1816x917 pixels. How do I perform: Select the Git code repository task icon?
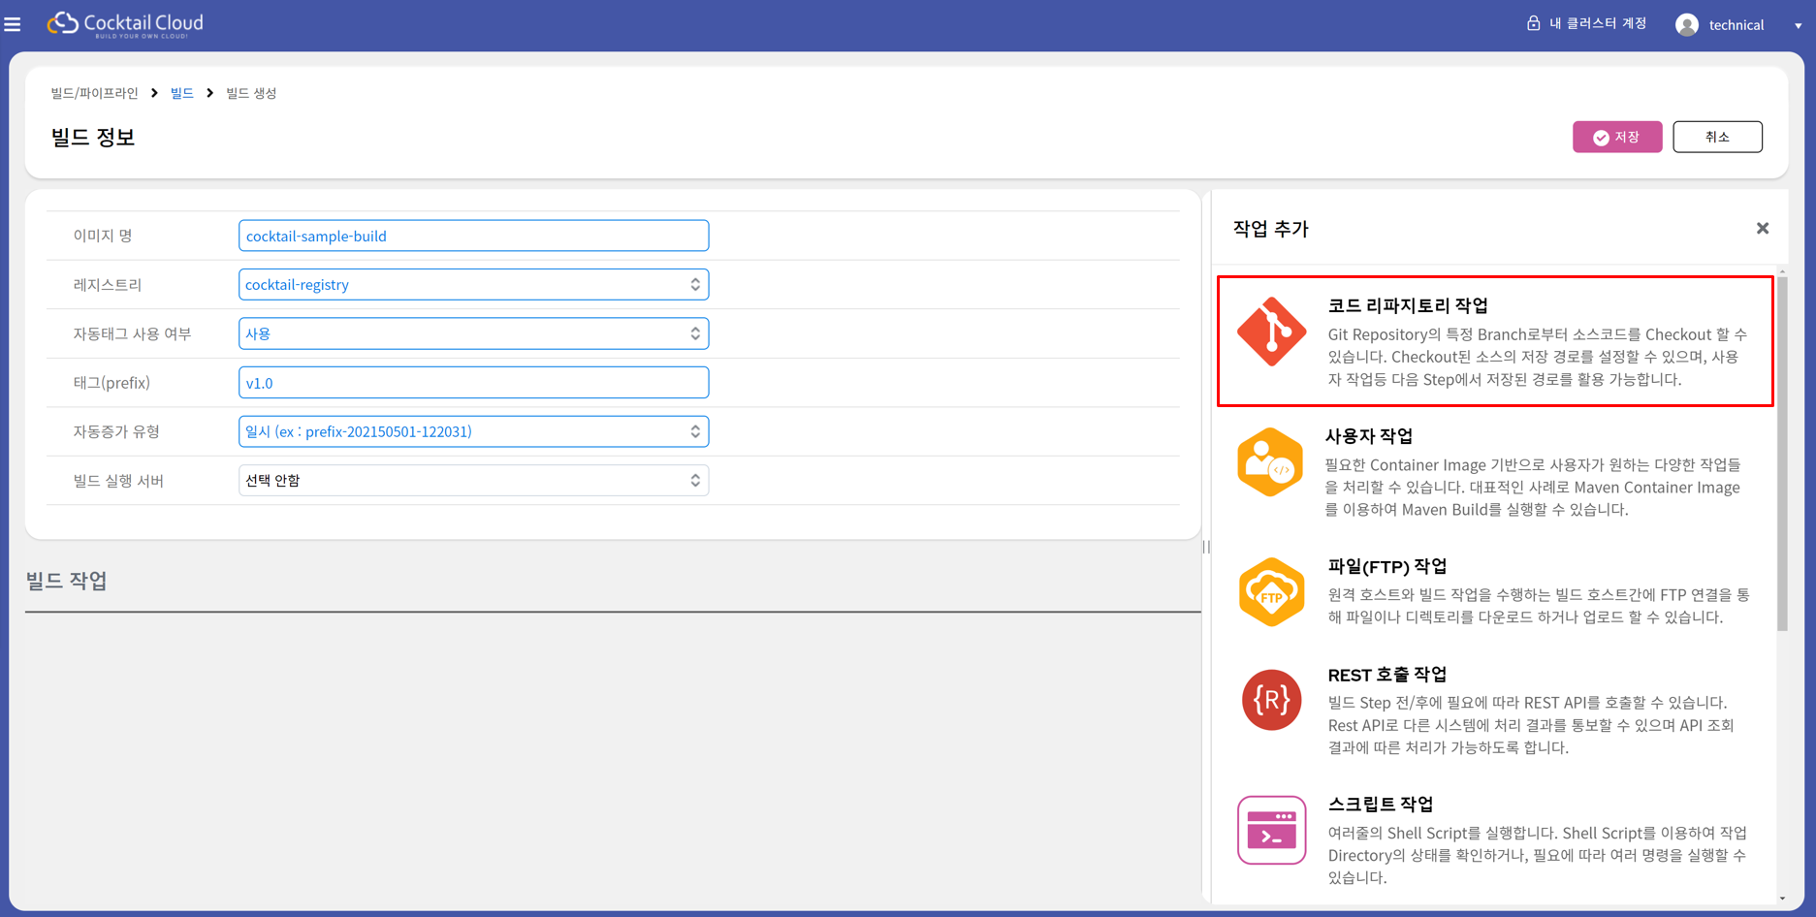pos(1271,332)
